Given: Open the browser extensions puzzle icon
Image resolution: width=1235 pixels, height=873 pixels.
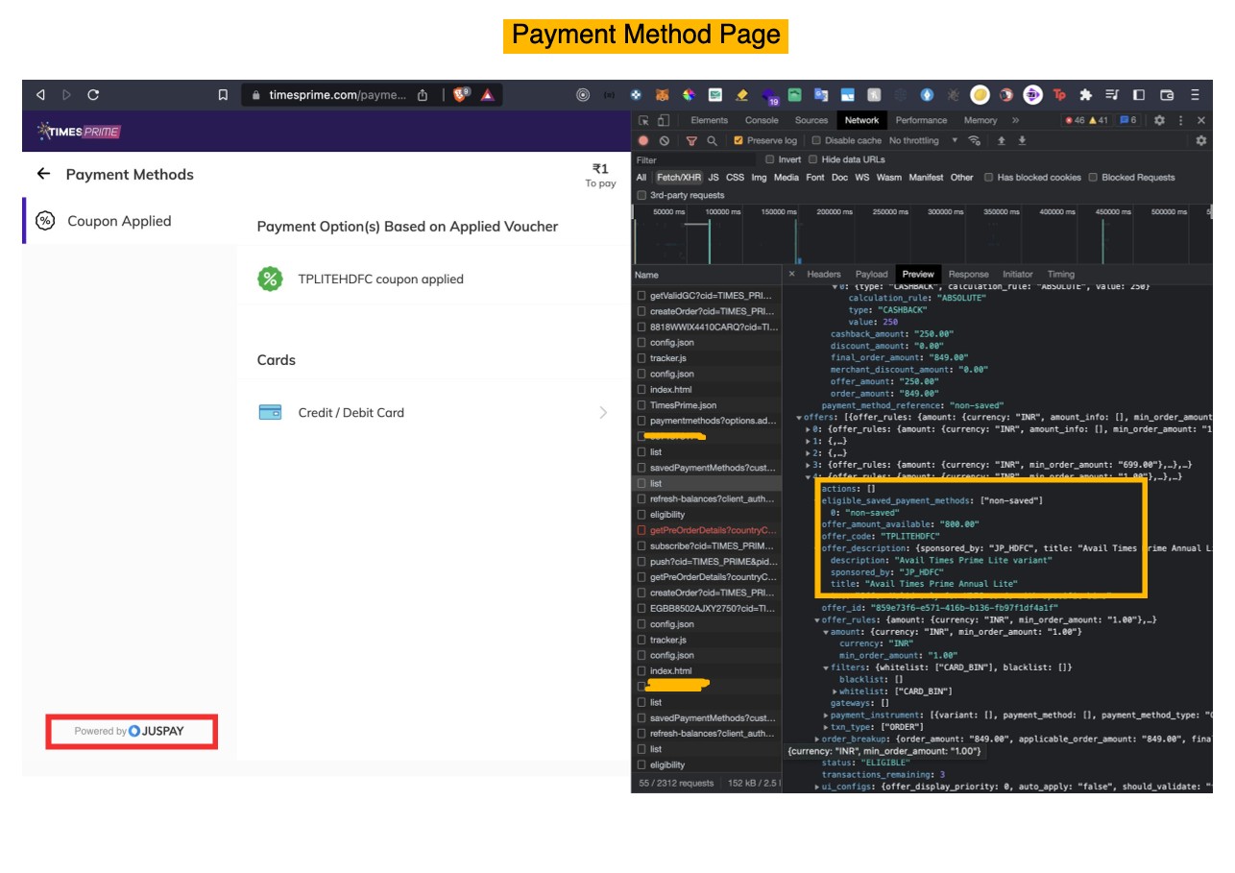Looking at the screenshot, I should [x=1086, y=95].
